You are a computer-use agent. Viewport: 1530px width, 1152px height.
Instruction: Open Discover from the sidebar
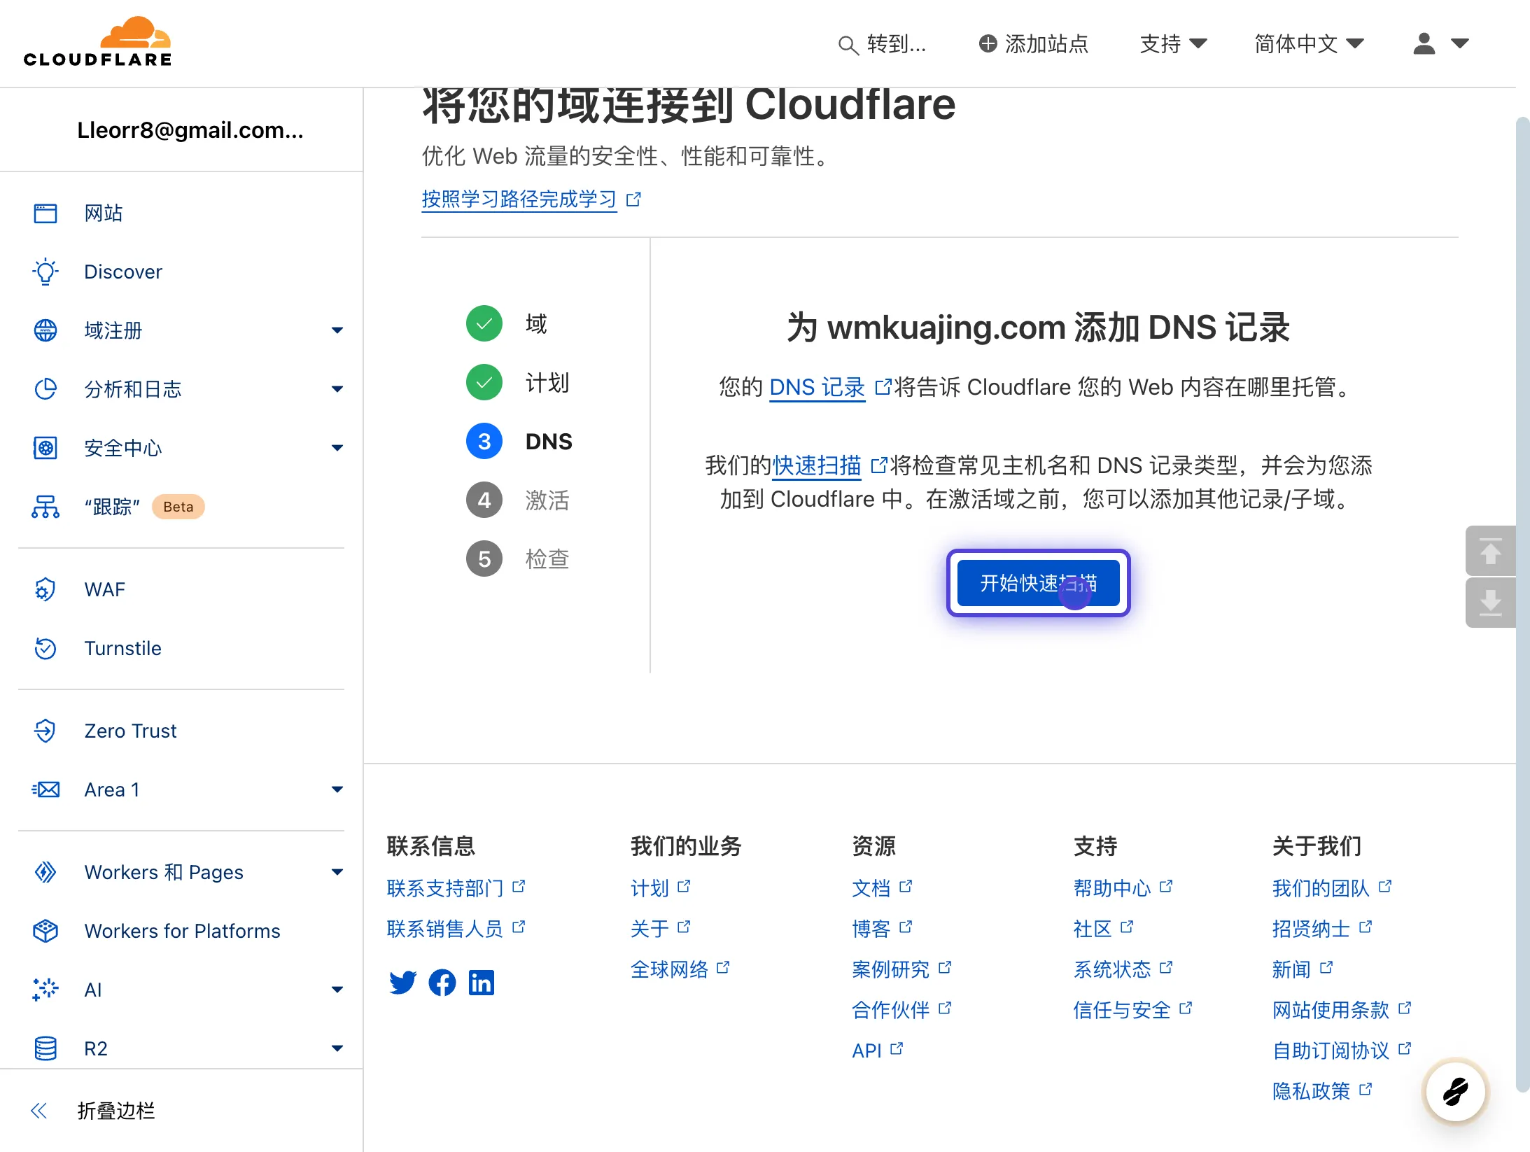coord(123,272)
